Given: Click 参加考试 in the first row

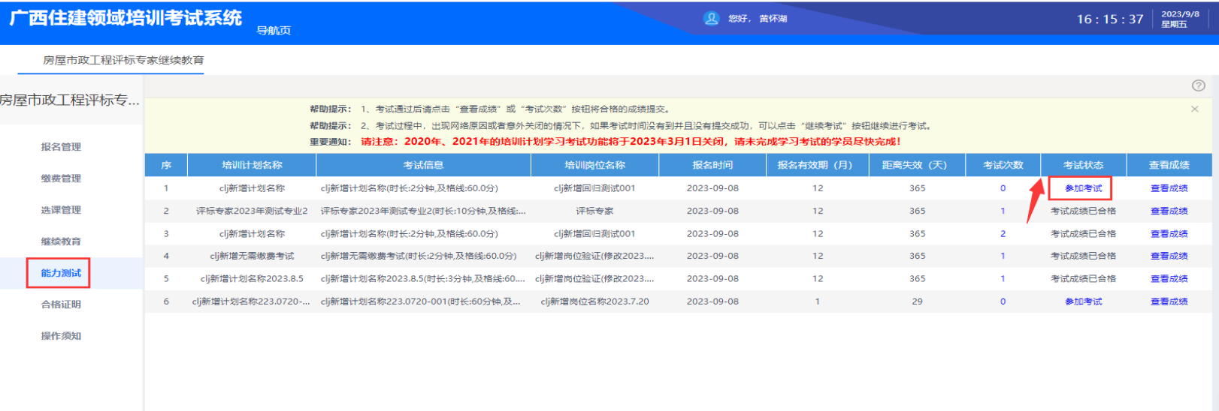Looking at the screenshot, I should pyautogui.click(x=1083, y=188).
